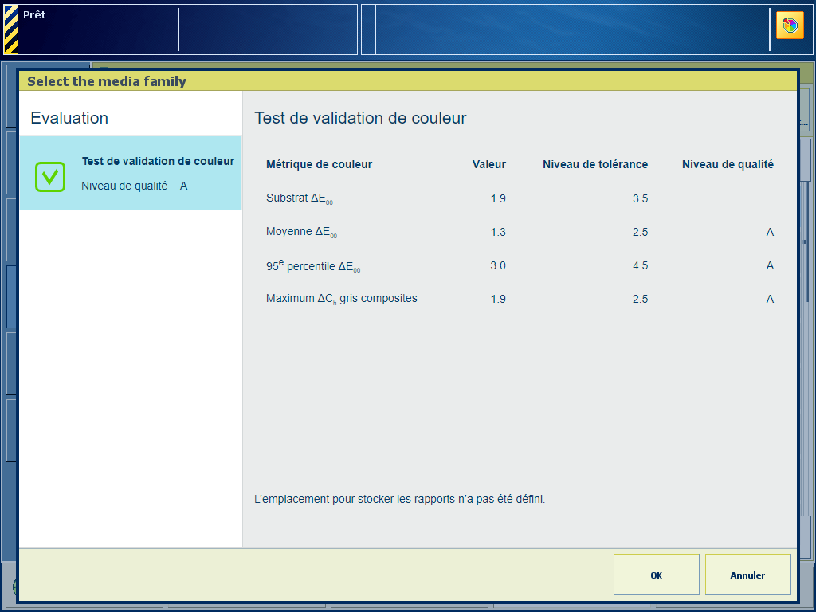Click the 4.5 tolerance level value

[640, 265]
